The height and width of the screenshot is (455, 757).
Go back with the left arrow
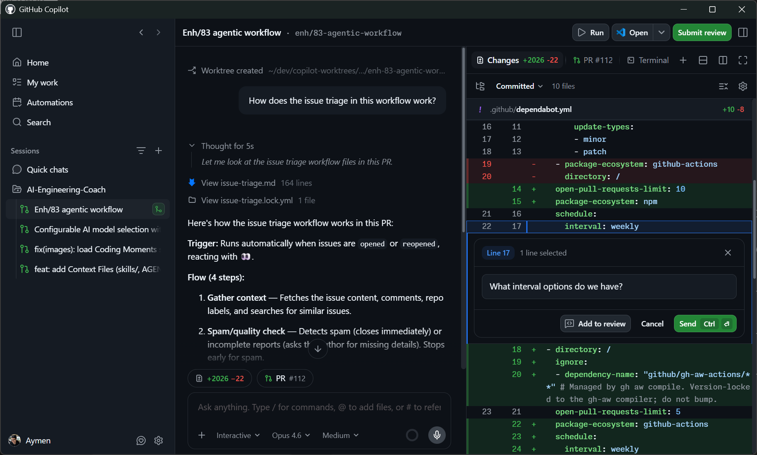[141, 32]
